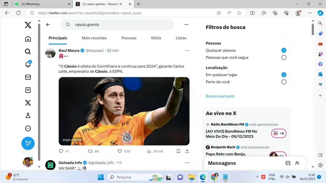Share Raul Moura's post
This screenshot has width=326, height=183.
point(187,151)
